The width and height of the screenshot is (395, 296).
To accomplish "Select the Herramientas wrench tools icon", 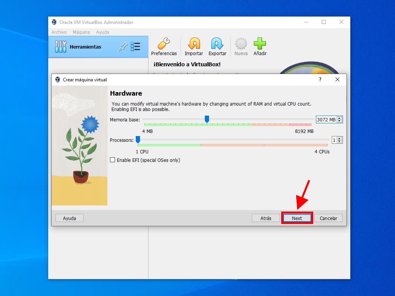I will point(61,47).
